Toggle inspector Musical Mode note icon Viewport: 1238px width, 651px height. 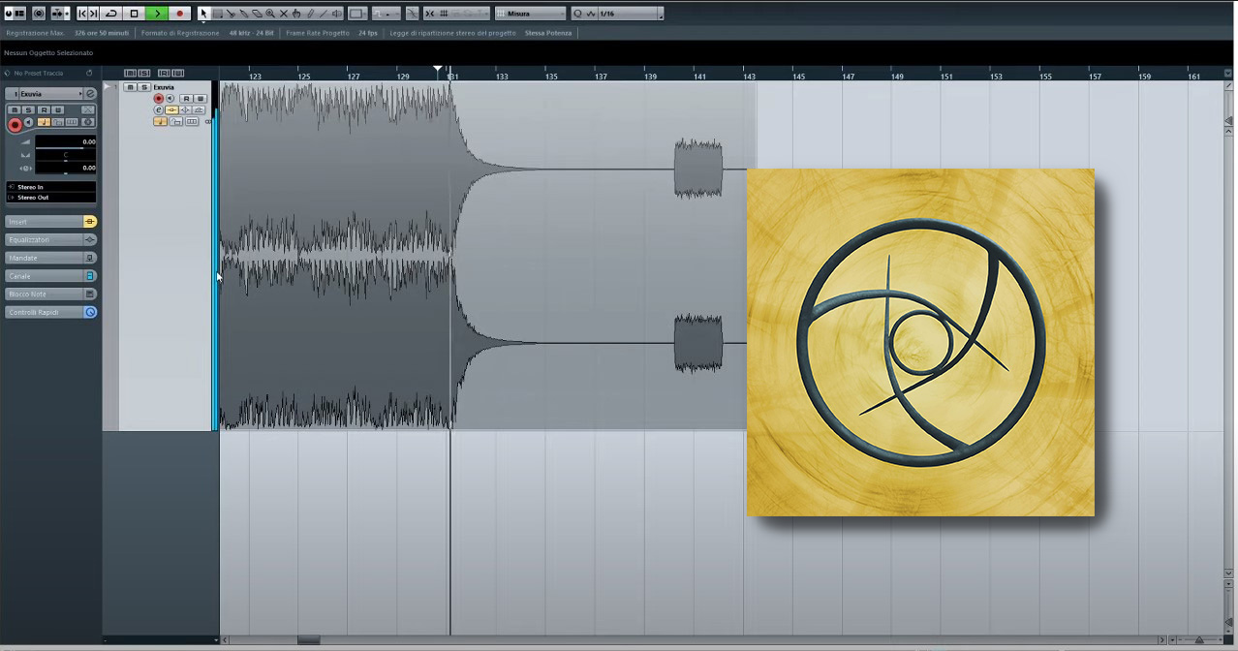tap(44, 122)
